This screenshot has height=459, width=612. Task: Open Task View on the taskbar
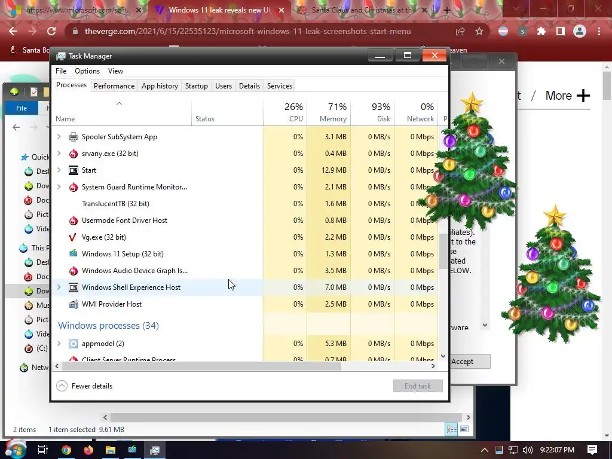pyautogui.click(x=43, y=450)
